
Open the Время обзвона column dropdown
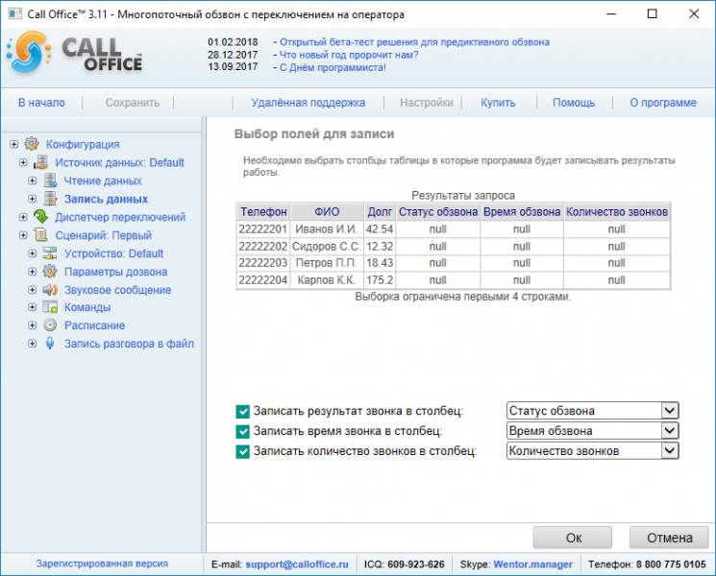pyautogui.click(x=670, y=430)
